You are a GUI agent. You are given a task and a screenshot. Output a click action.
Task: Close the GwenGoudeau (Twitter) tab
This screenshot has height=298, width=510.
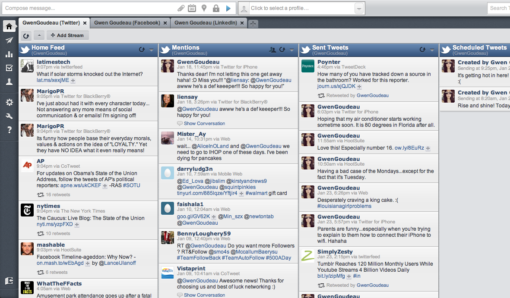click(85, 23)
